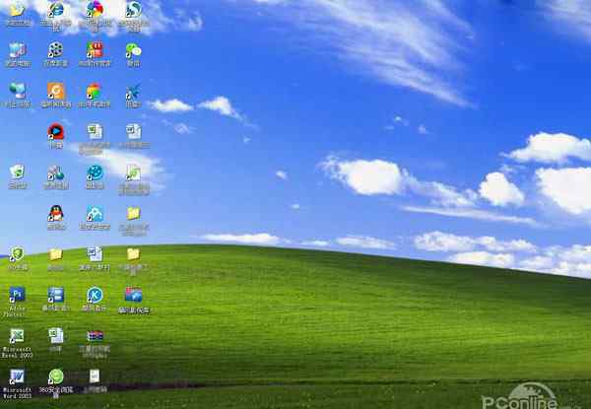Viewport: 591px width, 409px height.
Task: Open the document with the green arrow icon
Action: (x=133, y=172)
